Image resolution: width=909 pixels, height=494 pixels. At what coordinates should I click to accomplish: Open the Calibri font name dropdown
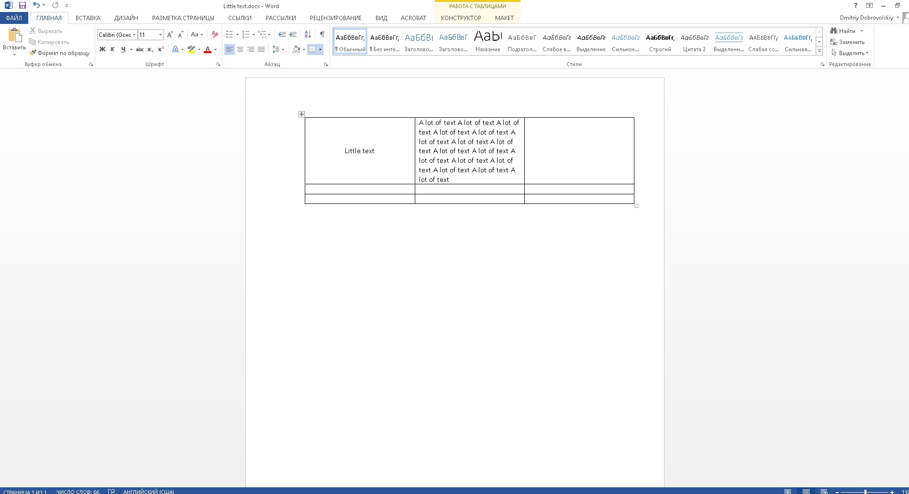134,34
